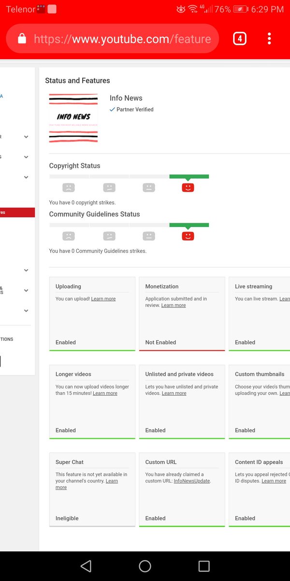Viewport: 290px width, 581px height.
Task: Click the Partner Verified label
Action: pyautogui.click(x=135, y=109)
